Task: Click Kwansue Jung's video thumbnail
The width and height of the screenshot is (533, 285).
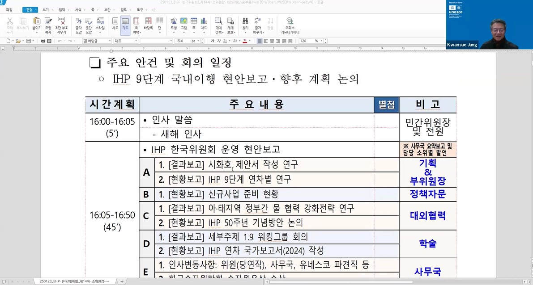Action: point(490,25)
